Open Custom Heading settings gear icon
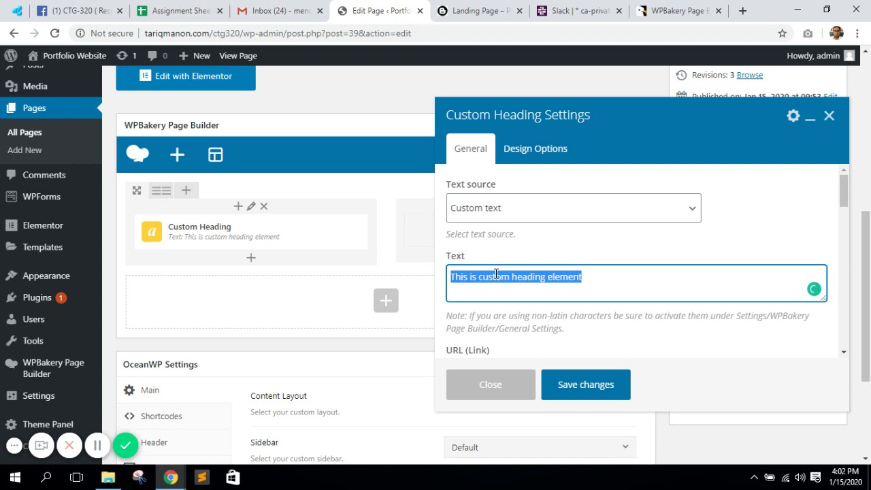The width and height of the screenshot is (871, 490). coord(793,116)
